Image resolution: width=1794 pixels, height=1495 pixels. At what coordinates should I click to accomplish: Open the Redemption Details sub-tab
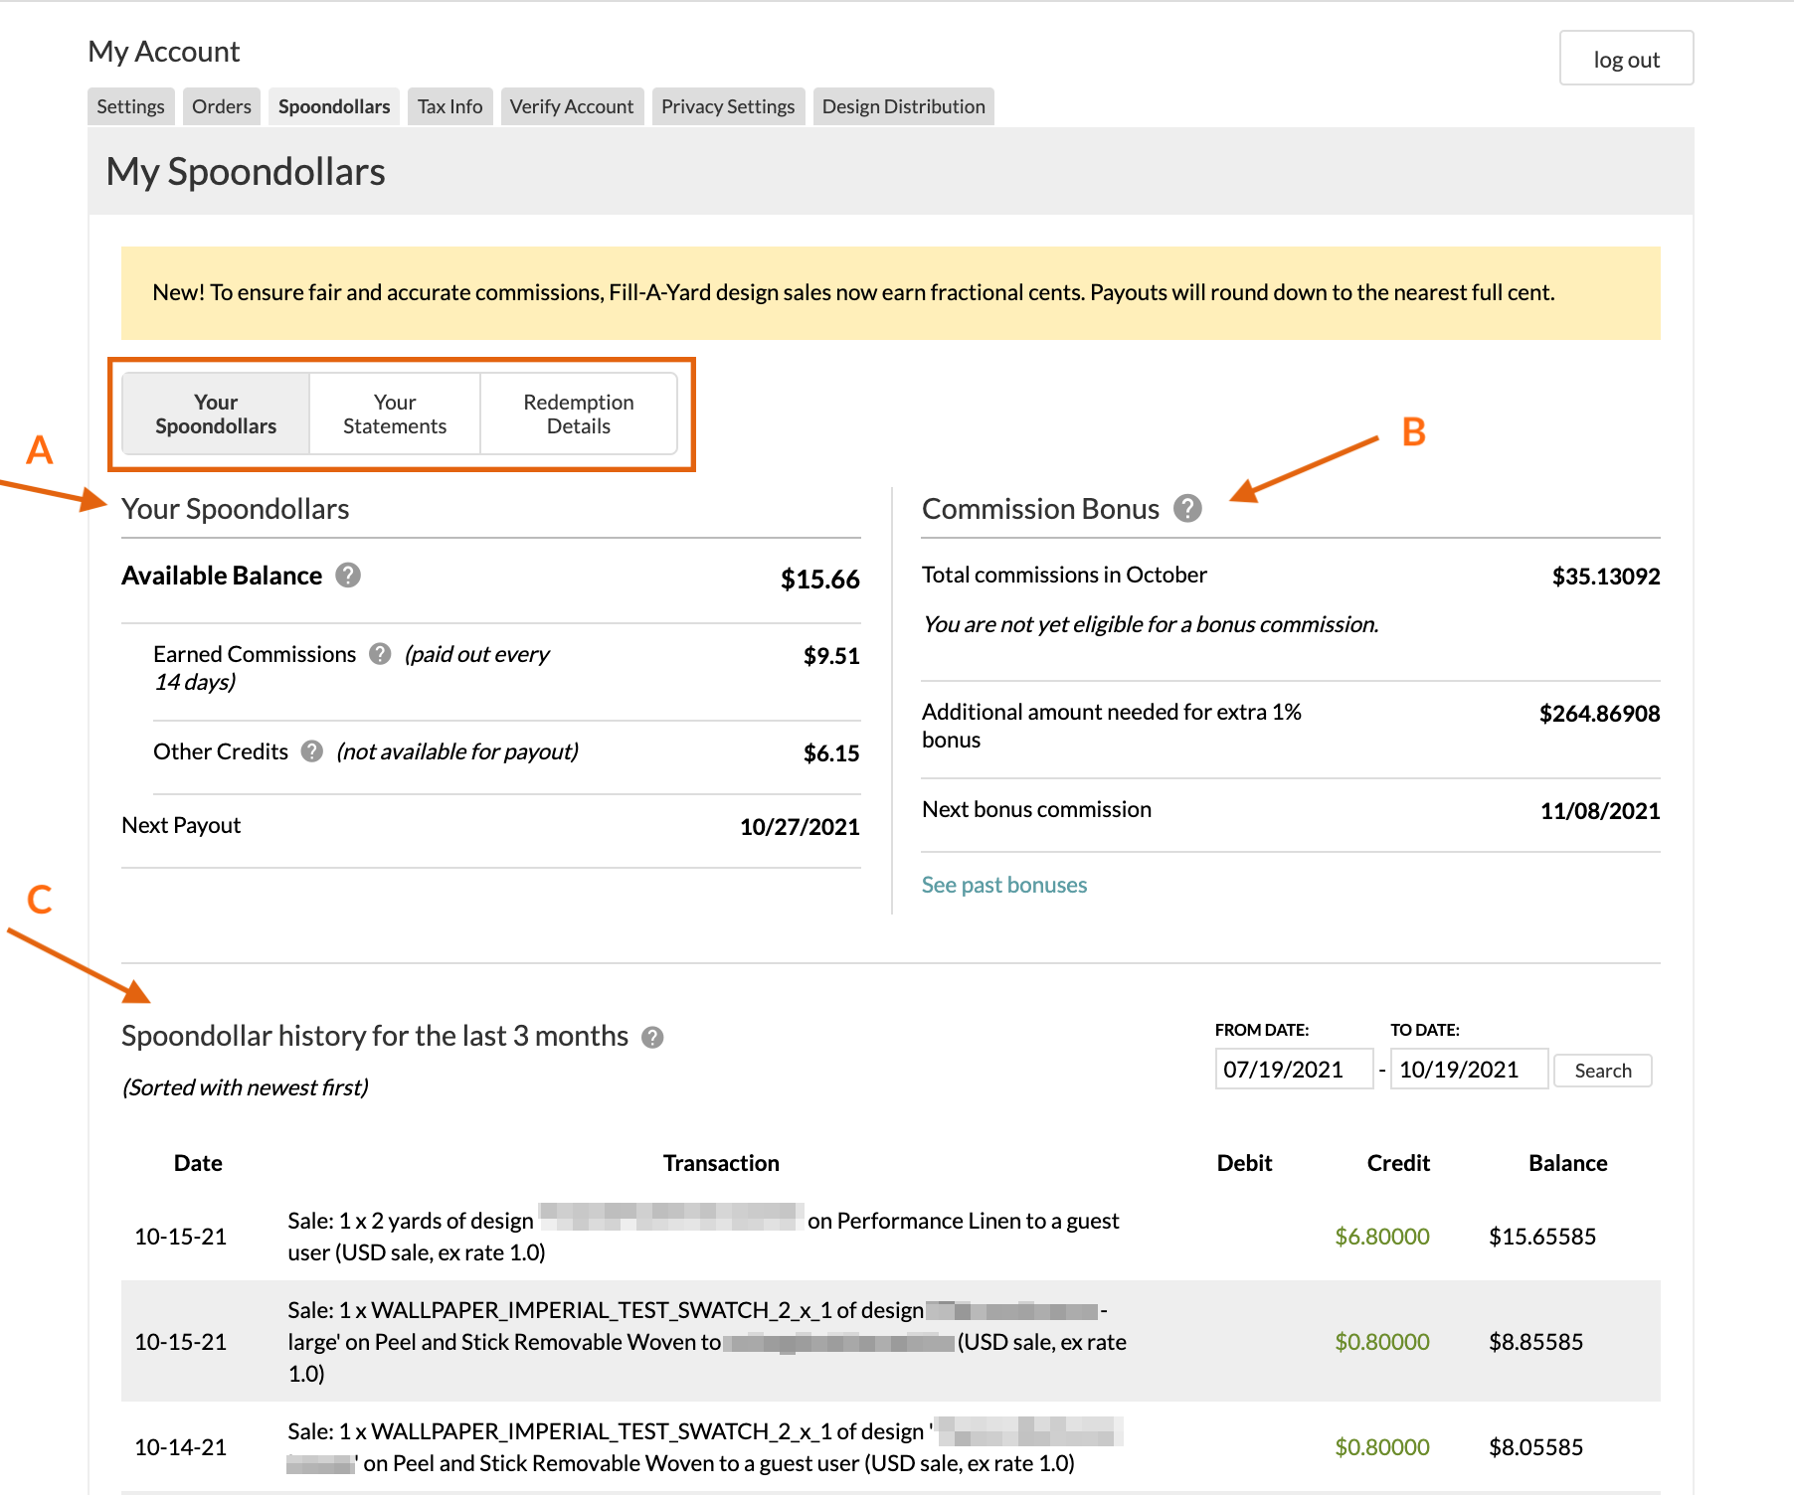tap(579, 415)
